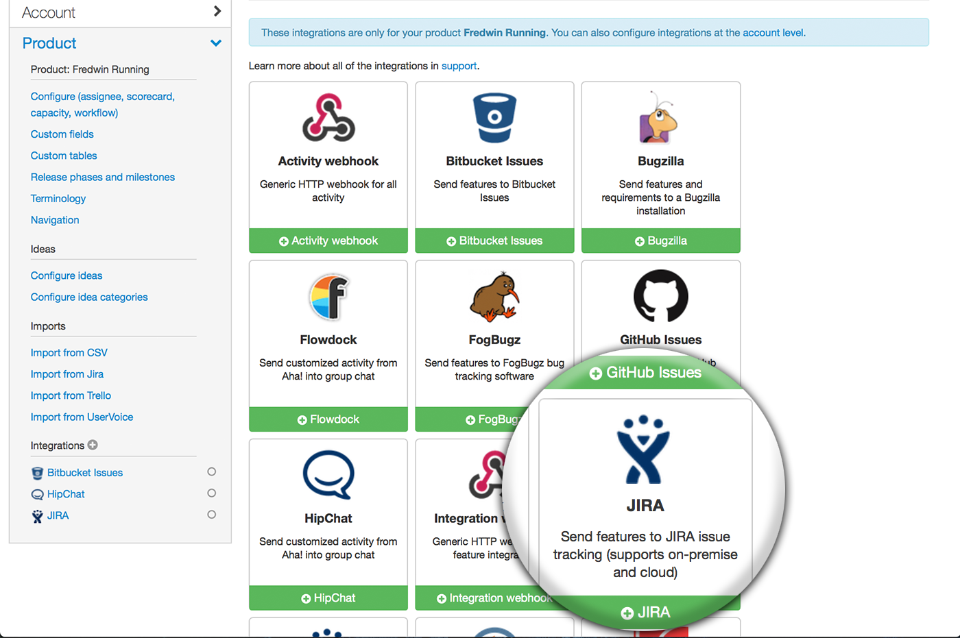
Task: Open Release phases and milestones
Action: 103,177
